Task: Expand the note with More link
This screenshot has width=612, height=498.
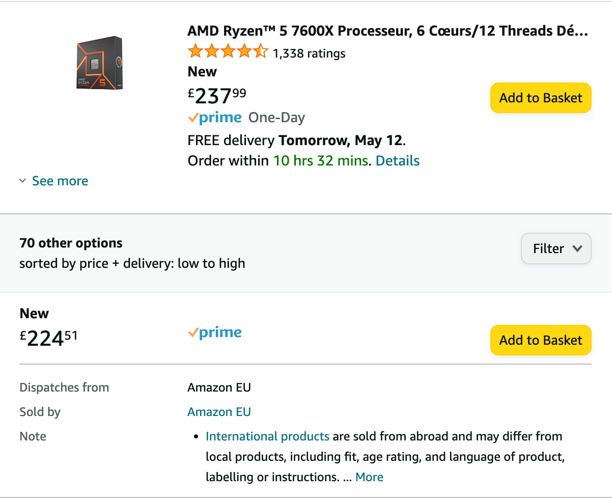Action: coord(369,477)
